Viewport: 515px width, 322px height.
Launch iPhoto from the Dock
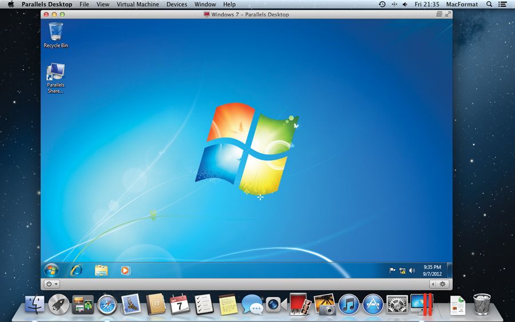324,304
